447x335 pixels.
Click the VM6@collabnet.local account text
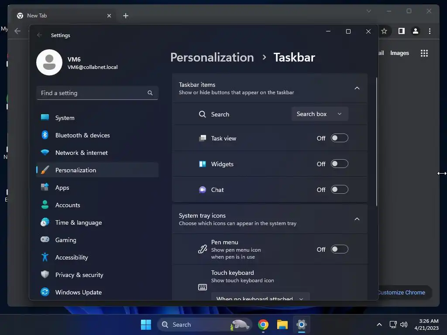(x=93, y=67)
